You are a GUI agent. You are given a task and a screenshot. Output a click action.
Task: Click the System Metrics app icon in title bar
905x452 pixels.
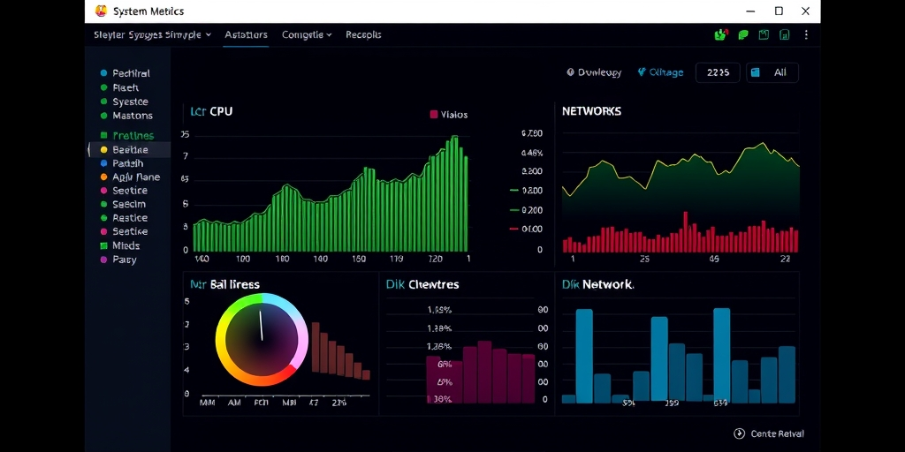click(x=101, y=11)
